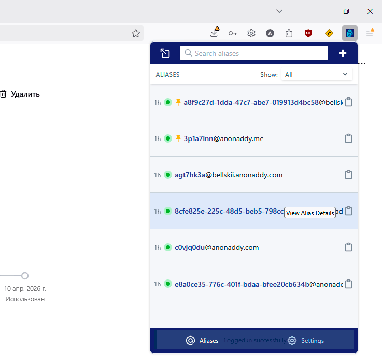Viewport: 382px width, 364px height.
Task: Toggle active status of e8a0ce35 alias
Action: (x=168, y=284)
